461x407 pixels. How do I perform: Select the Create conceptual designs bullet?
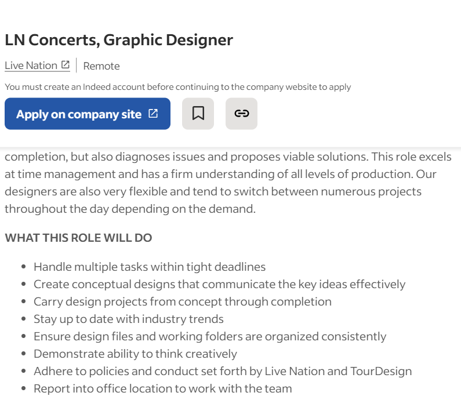pyautogui.click(x=219, y=284)
